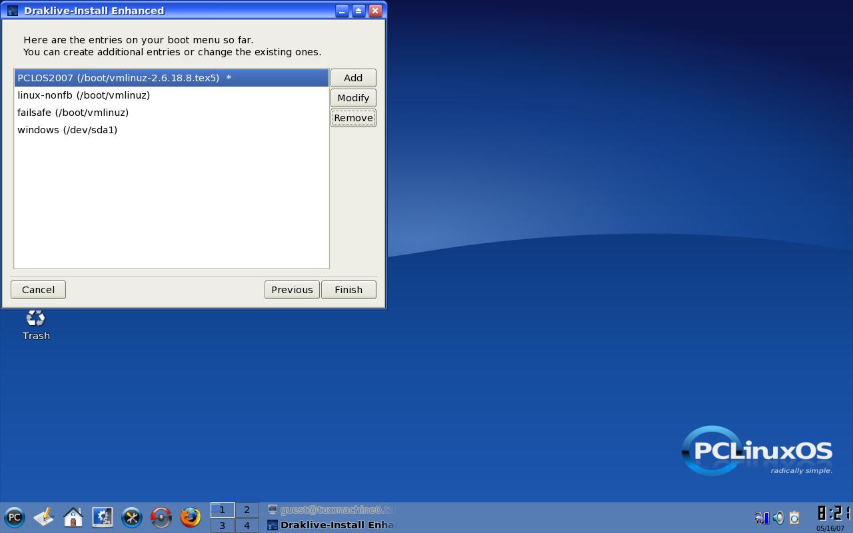Click Cancel in the installer dialog
The width and height of the screenshot is (853, 533).
coord(38,290)
